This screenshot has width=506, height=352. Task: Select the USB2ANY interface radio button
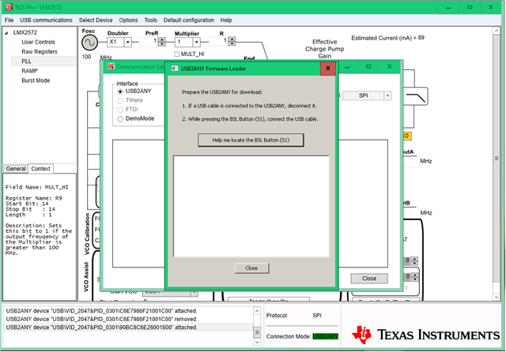tap(120, 92)
